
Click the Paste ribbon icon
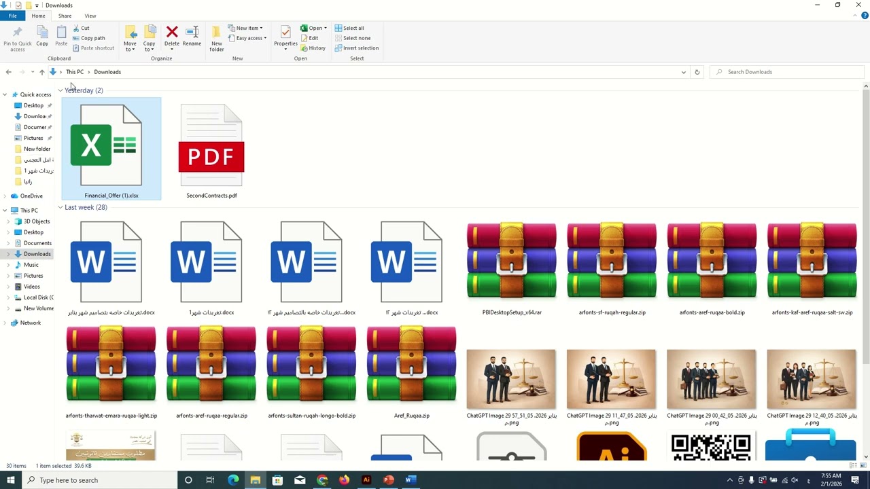[x=61, y=37]
